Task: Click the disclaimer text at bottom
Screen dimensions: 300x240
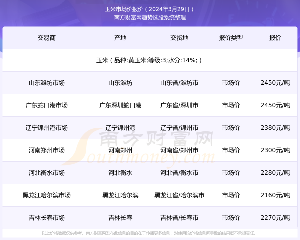Action: coord(150,233)
